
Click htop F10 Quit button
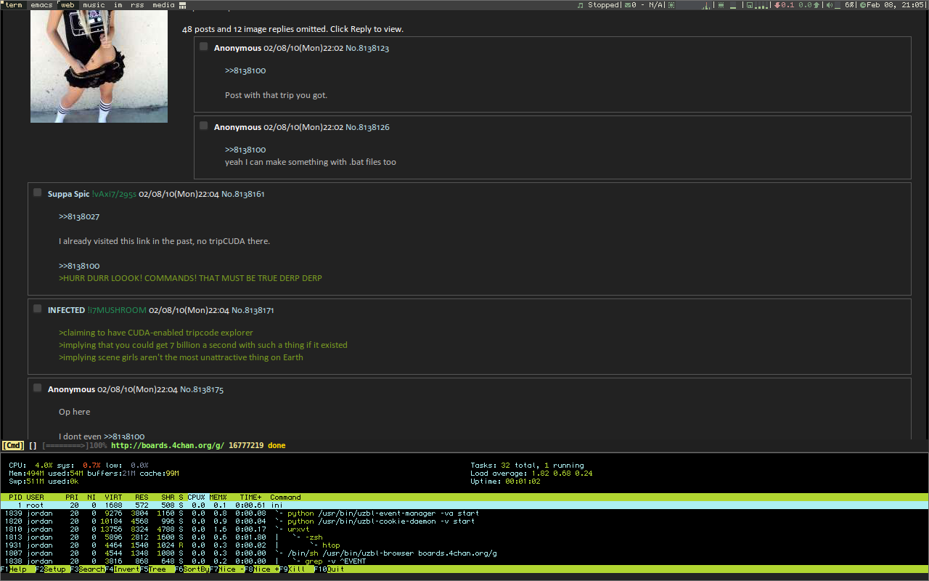pos(330,569)
